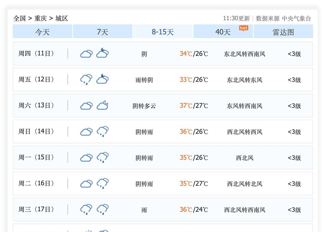Image resolution: width=324 pixels, height=232 pixels.
Task: Click the 37℃ high temperature for Saturday
Action: click(186, 106)
